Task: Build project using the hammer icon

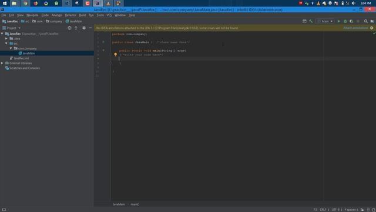Action: (x=311, y=21)
